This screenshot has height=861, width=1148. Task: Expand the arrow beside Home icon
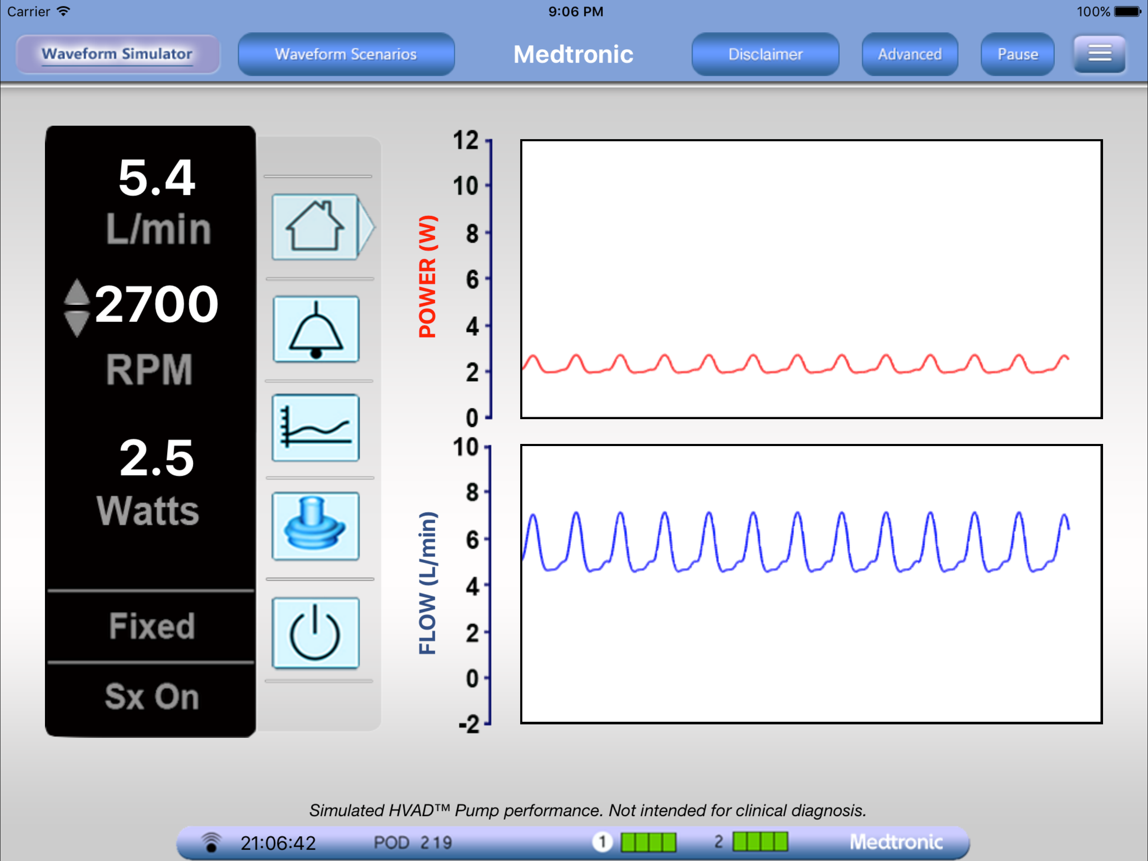coord(366,227)
